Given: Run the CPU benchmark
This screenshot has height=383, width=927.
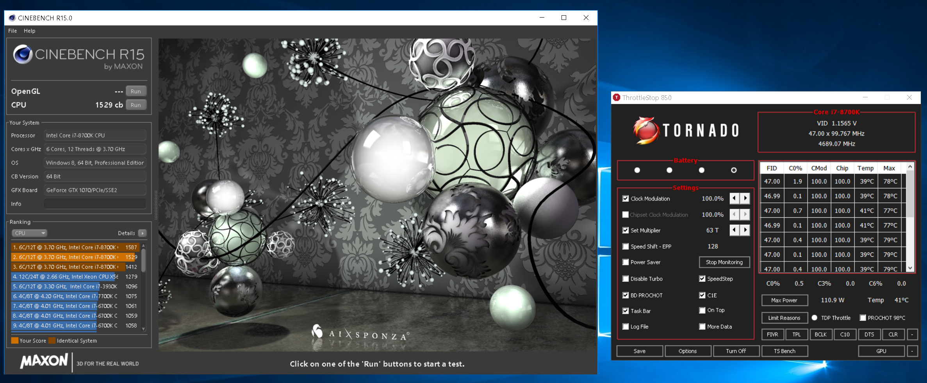Looking at the screenshot, I should coord(136,105).
